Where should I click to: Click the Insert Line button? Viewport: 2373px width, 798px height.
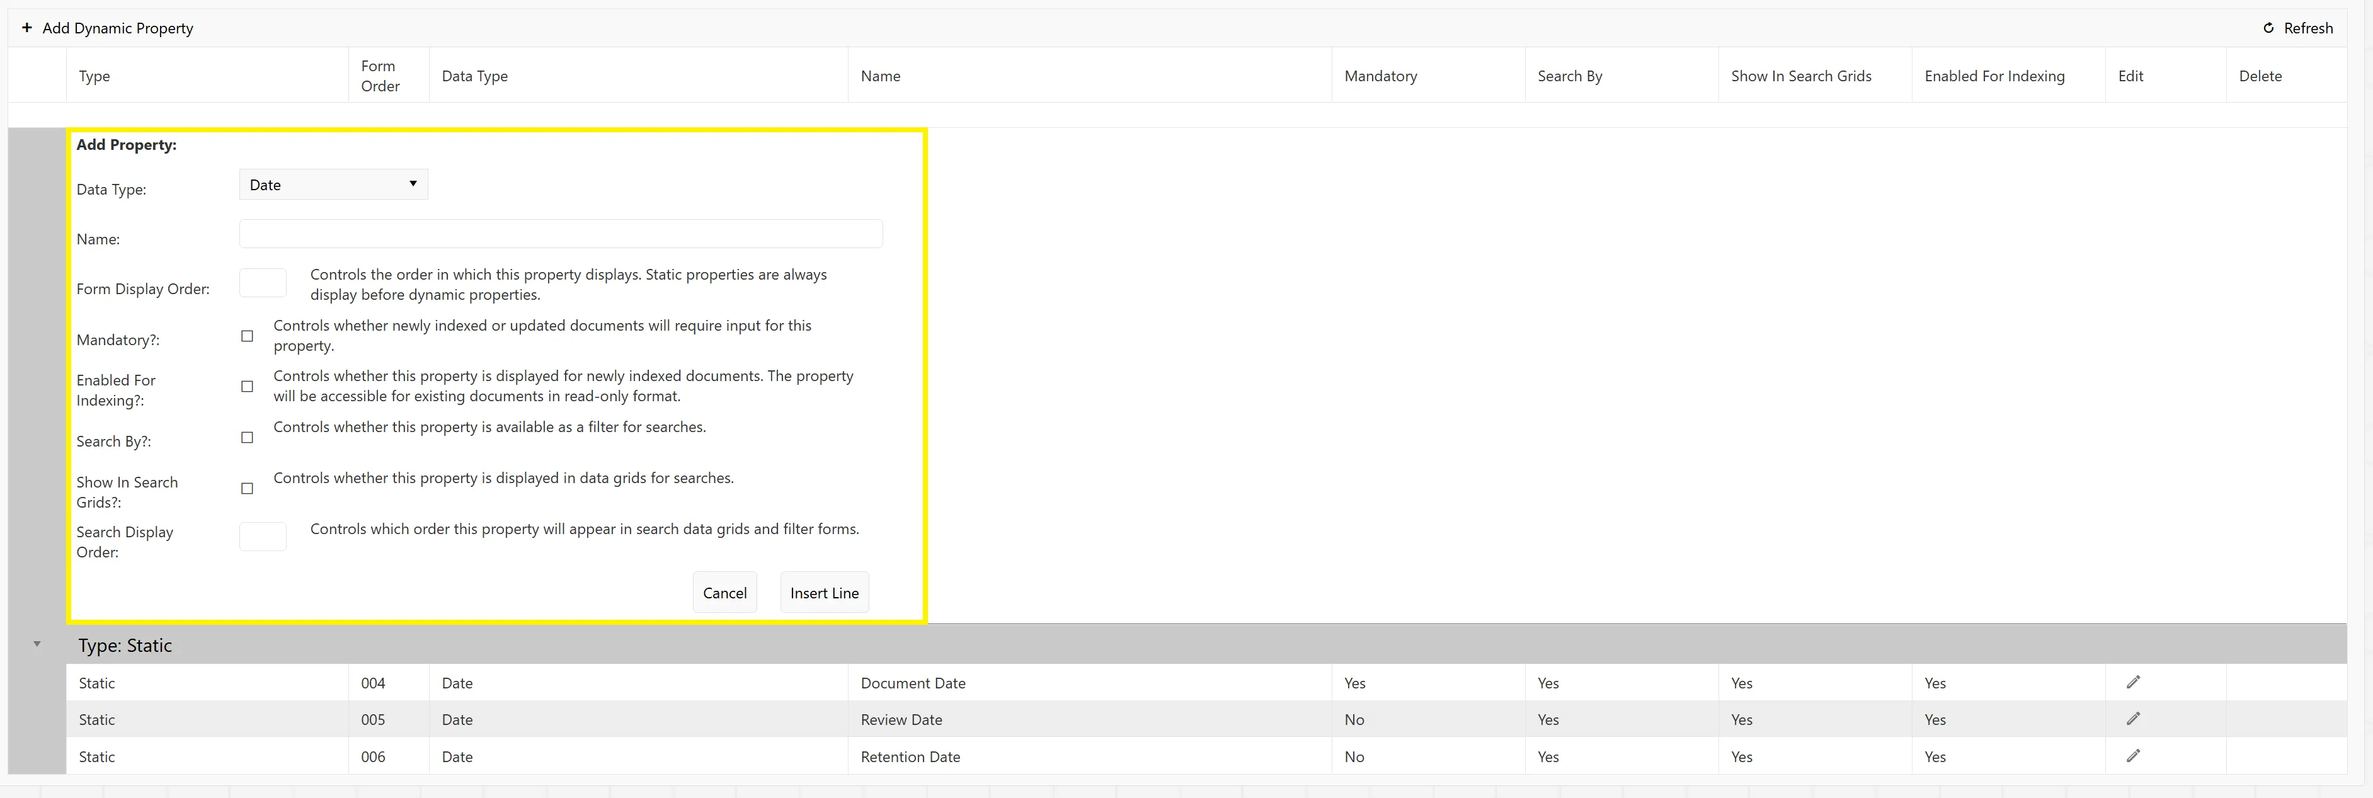(825, 593)
